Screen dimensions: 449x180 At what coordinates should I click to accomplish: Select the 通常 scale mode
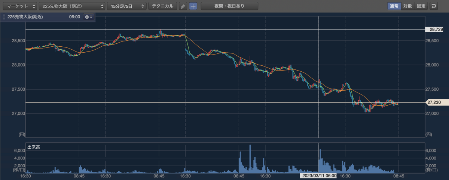(x=394, y=6)
